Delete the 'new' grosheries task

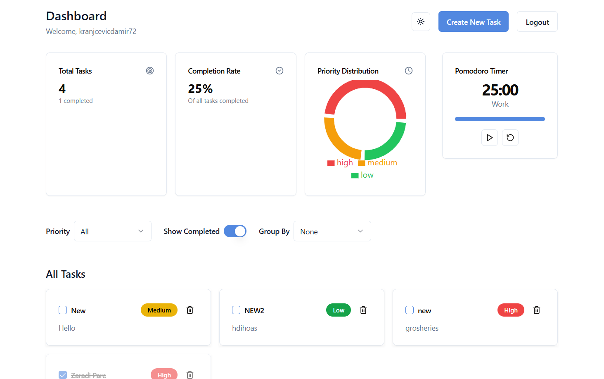coord(537,310)
